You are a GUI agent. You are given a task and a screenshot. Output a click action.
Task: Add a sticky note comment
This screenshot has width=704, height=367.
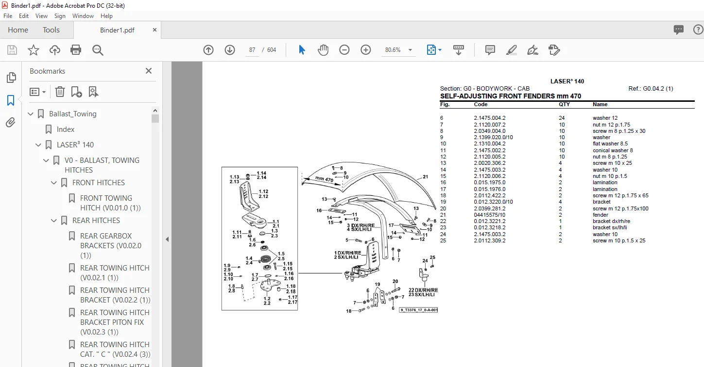tap(490, 50)
